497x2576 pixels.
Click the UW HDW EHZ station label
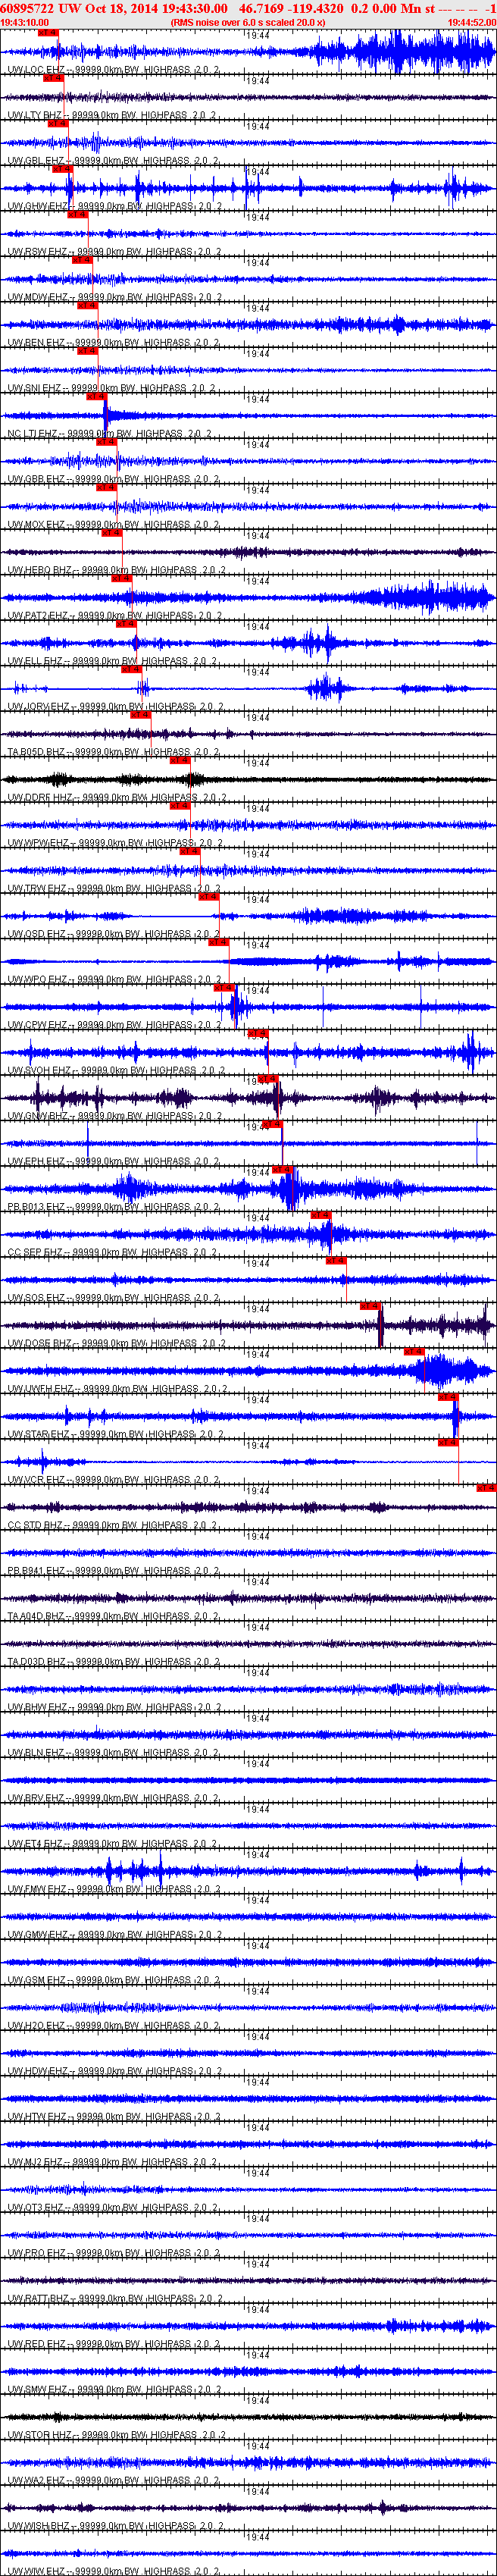click(x=114, y=2072)
